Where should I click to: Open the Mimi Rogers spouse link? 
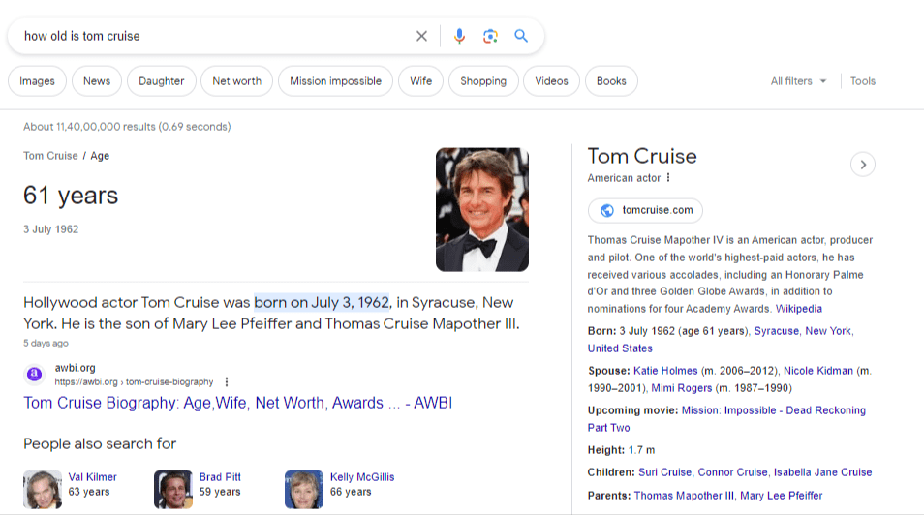pos(681,388)
